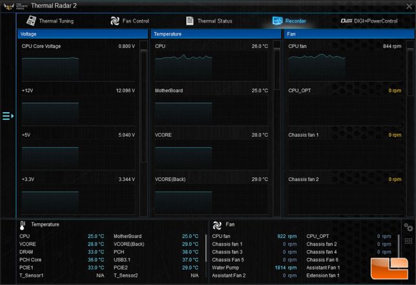Click the CPU_OPT 0 rpm value in Fan column

(x=395, y=91)
